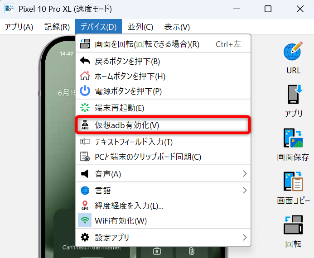Expand the 音声(A) submenu arrow
Image resolution: width=314 pixels, height=258 pixels.
[245, 174]
